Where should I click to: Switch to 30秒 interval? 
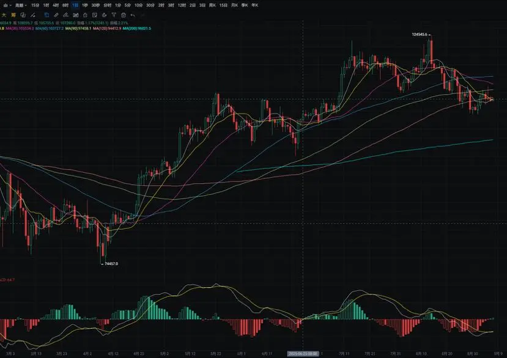click(95, 5)
